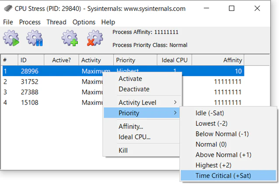Choose Kill in the context menu
Image resolution: width=279 pixels, height=184 pixels.
[141, 151]
